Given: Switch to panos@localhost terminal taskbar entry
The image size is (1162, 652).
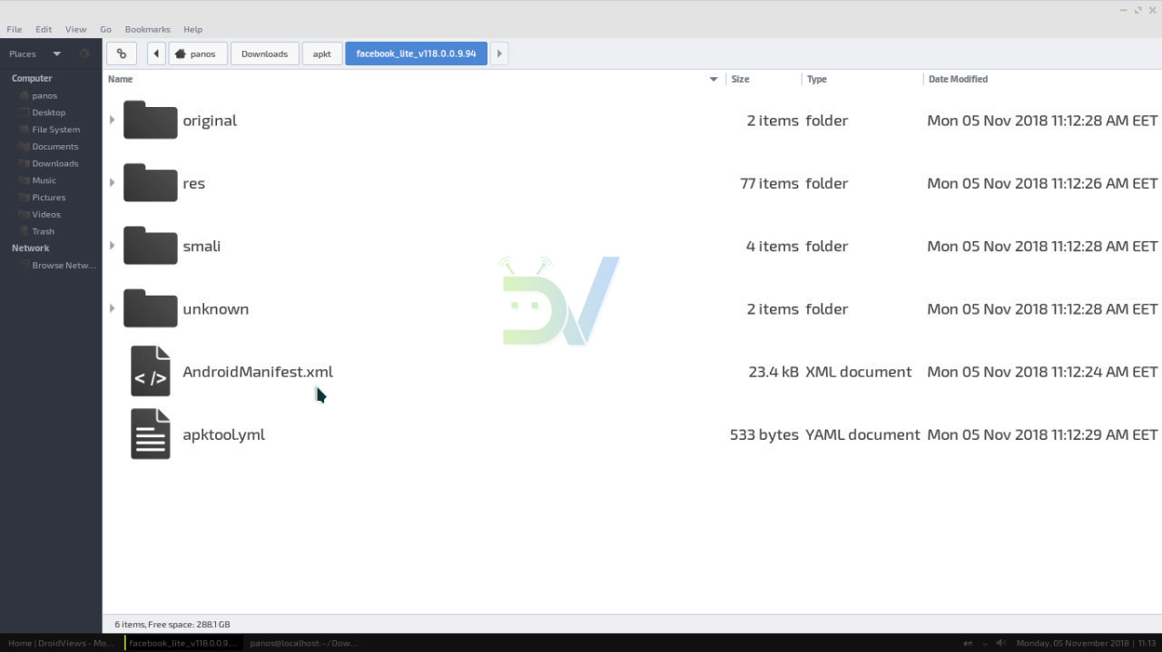Looking at the screenshot, I should (304, 643).
